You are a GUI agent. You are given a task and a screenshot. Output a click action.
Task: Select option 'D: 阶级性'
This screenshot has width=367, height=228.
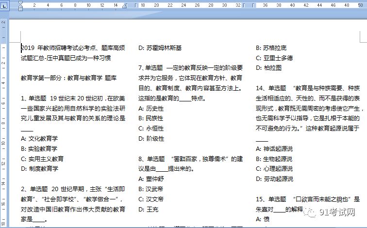click(151, 139)
